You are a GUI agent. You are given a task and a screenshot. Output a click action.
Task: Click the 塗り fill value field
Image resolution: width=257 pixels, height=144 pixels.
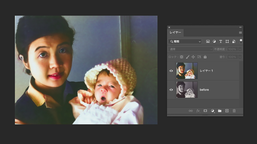coord(233,57)
